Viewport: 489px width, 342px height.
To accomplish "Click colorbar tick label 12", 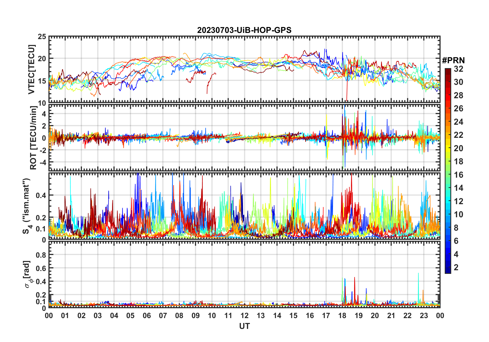I will coord(458,201).
